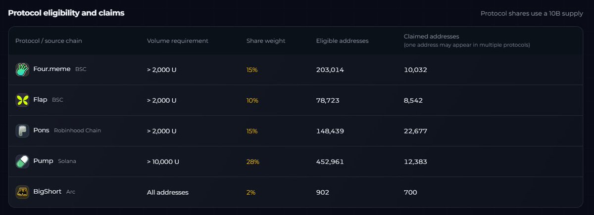Click the Share weight column header
594x215 pixels.
[x=266, y=41]
